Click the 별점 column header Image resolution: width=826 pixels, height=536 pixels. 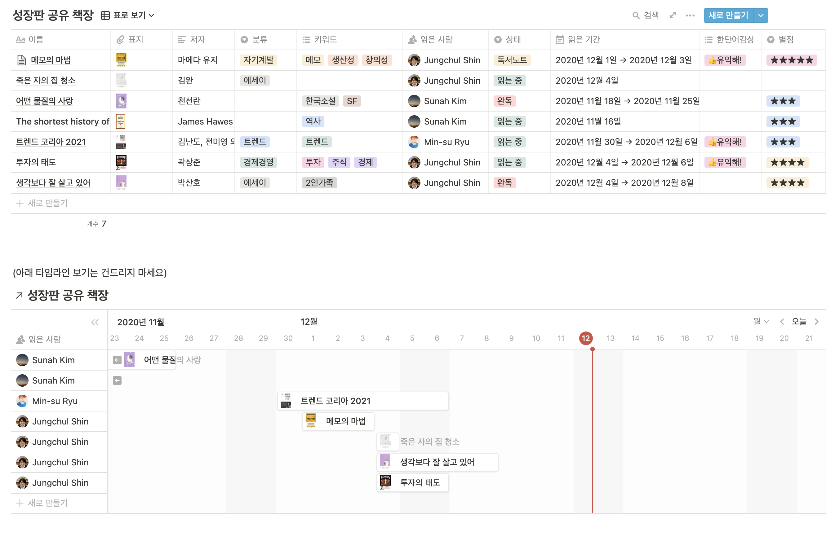point(785,40)
